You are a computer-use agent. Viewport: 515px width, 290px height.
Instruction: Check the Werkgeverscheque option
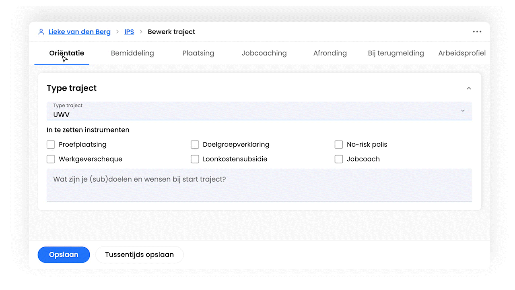pyautogui.click(x=51, y=159)
